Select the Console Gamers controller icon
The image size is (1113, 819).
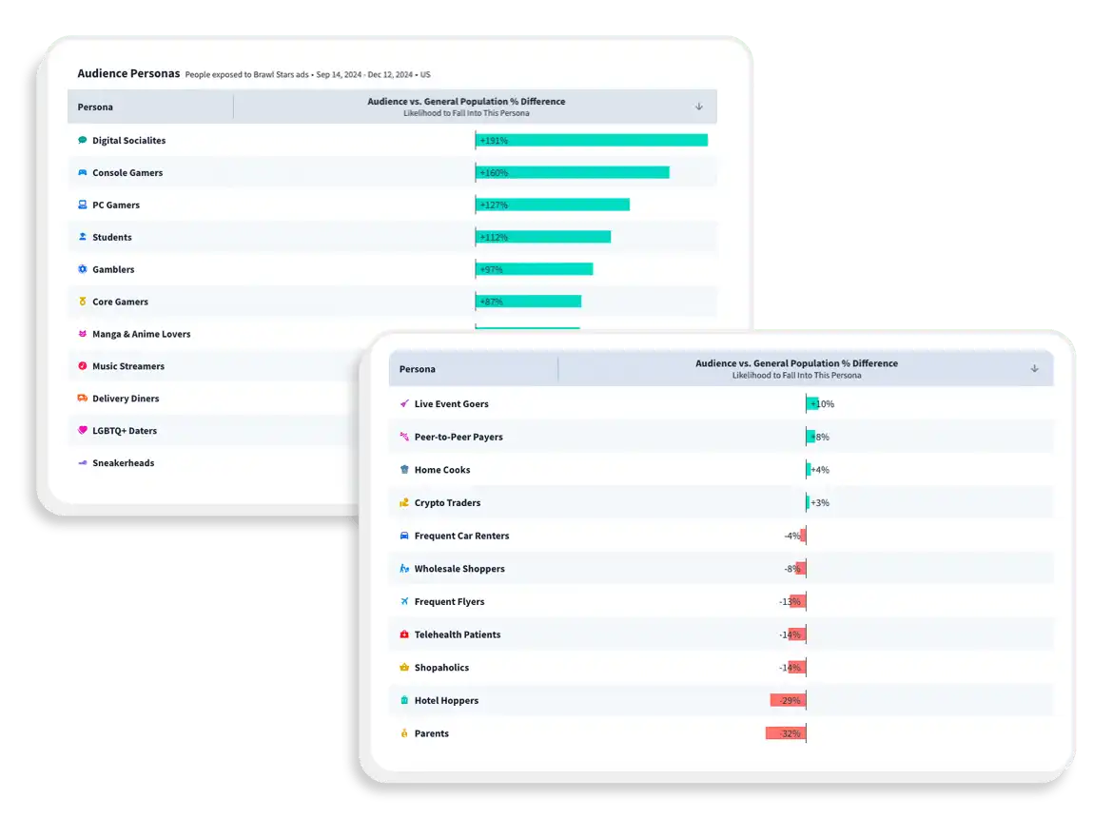click(83, 172)
